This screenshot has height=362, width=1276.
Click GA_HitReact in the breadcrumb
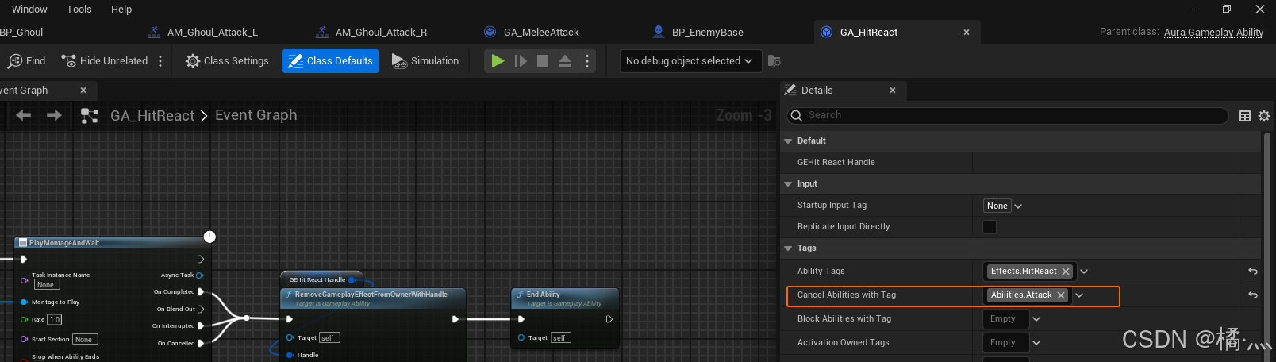coord(152,116)
